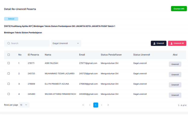Select page 1 in pagination
Viewport: 188px width, 116px height.
pos(96,105)
